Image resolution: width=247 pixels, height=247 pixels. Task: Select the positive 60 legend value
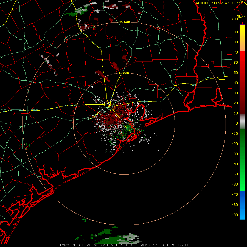[x=236, y=62]
